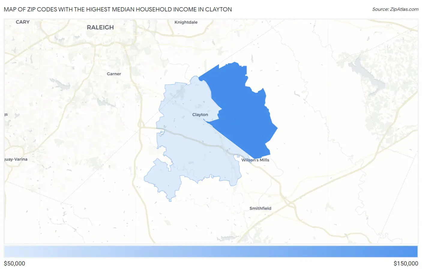Click the Knightdale map label
Screen dimensions: 422x270
[186, 22]
